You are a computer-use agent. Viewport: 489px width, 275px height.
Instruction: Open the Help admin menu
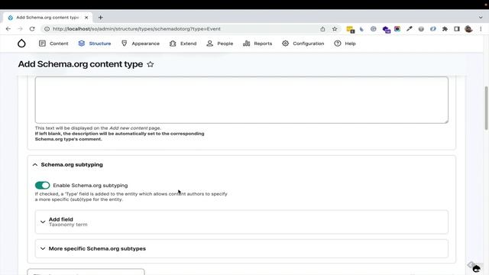coord(345,44)
